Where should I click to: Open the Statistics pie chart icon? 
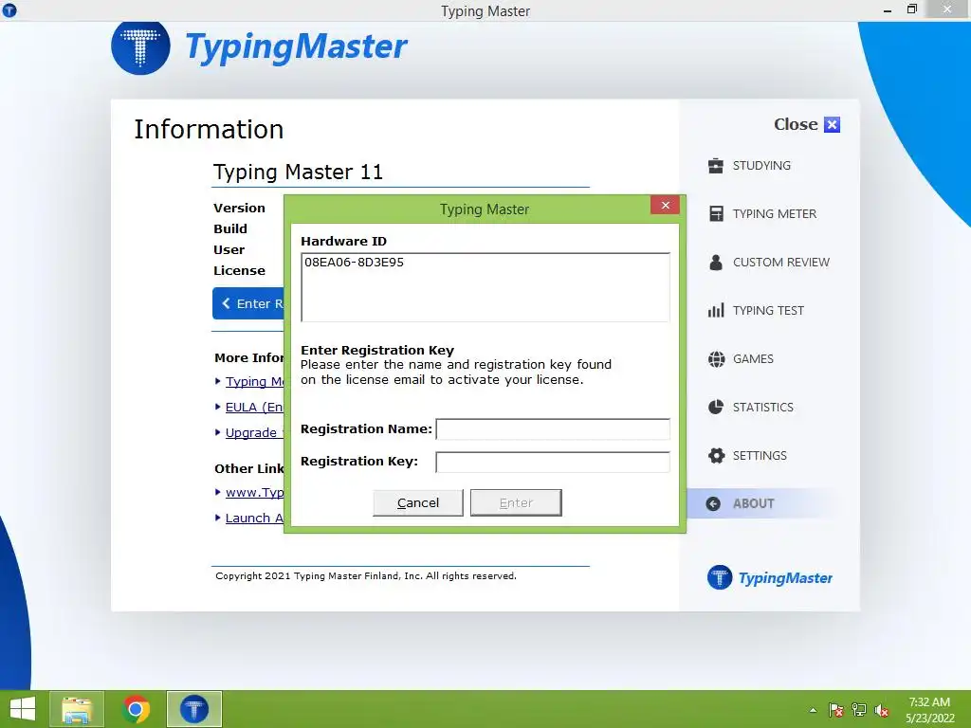point(716,408)
